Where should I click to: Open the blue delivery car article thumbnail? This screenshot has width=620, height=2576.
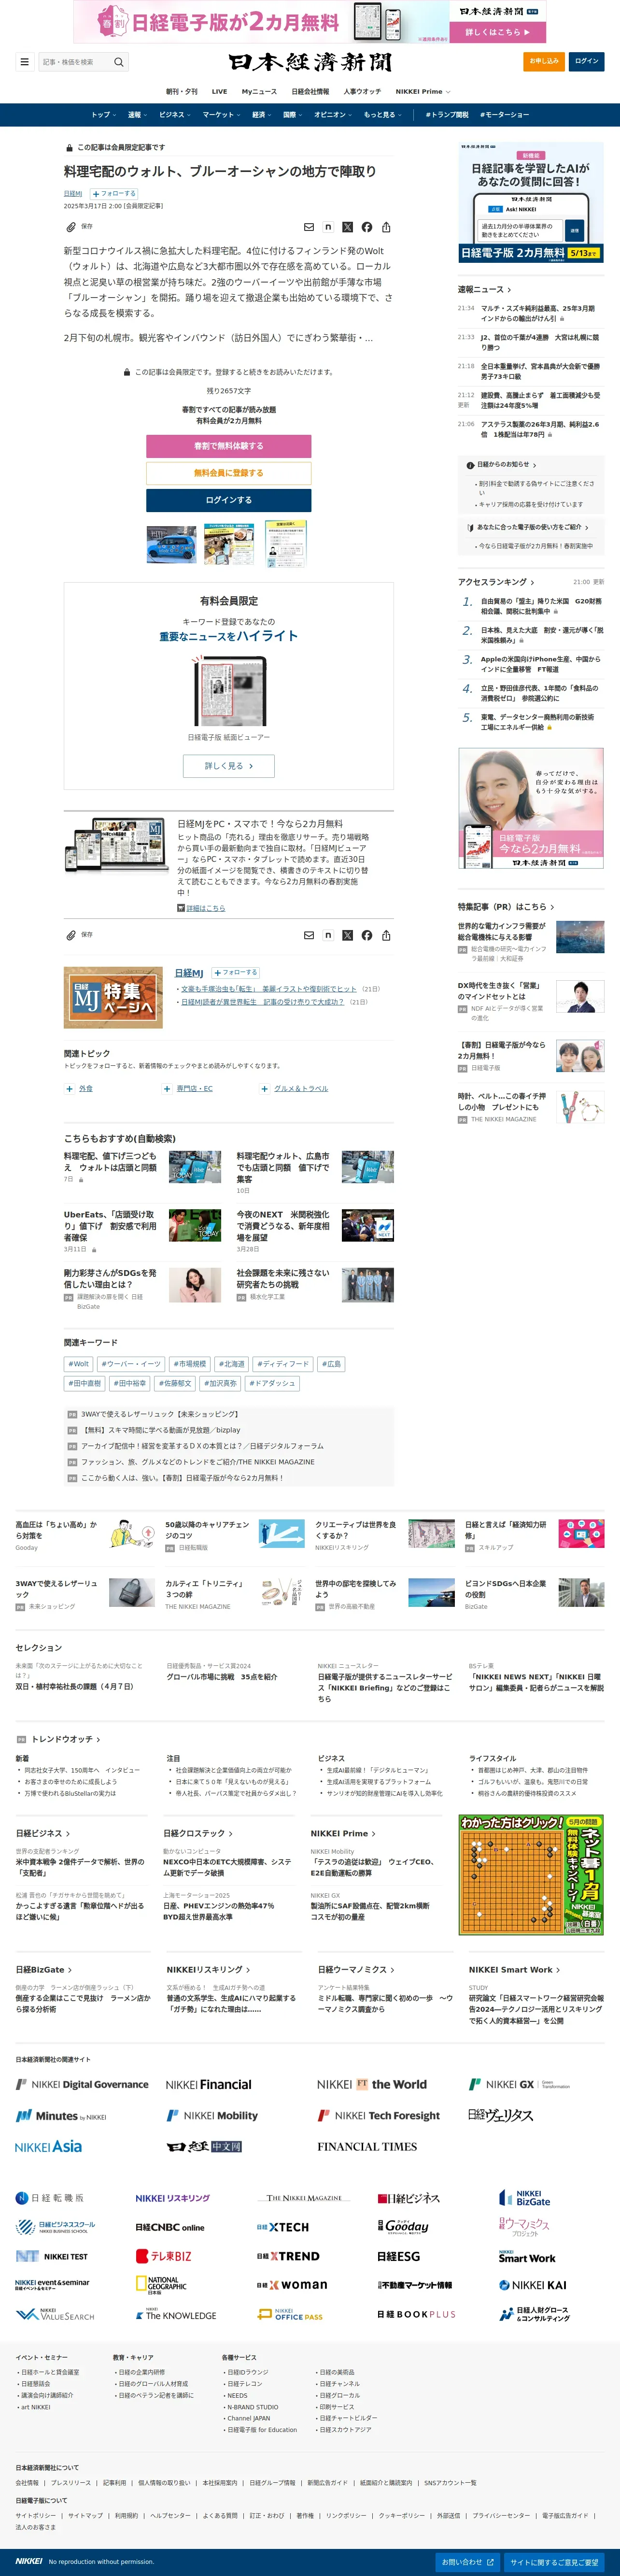click(x=172, y=545)
